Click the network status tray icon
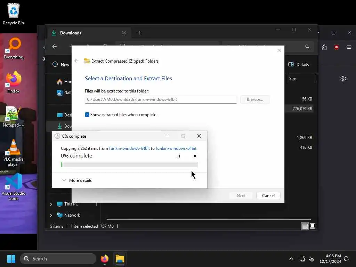This screenshot has width=356, height=267. click(302, 259)
